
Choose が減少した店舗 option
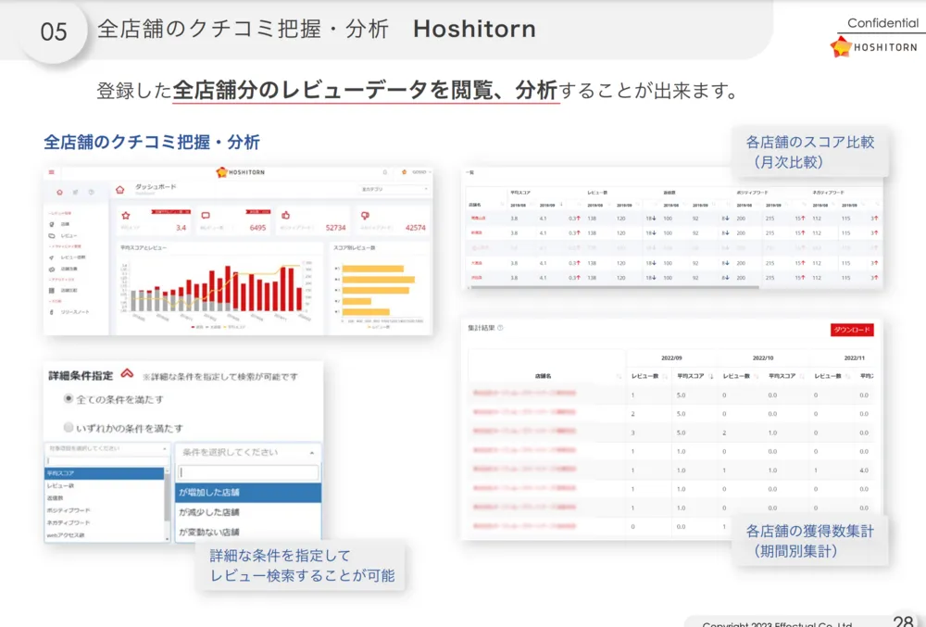click(x=248, y=512)
